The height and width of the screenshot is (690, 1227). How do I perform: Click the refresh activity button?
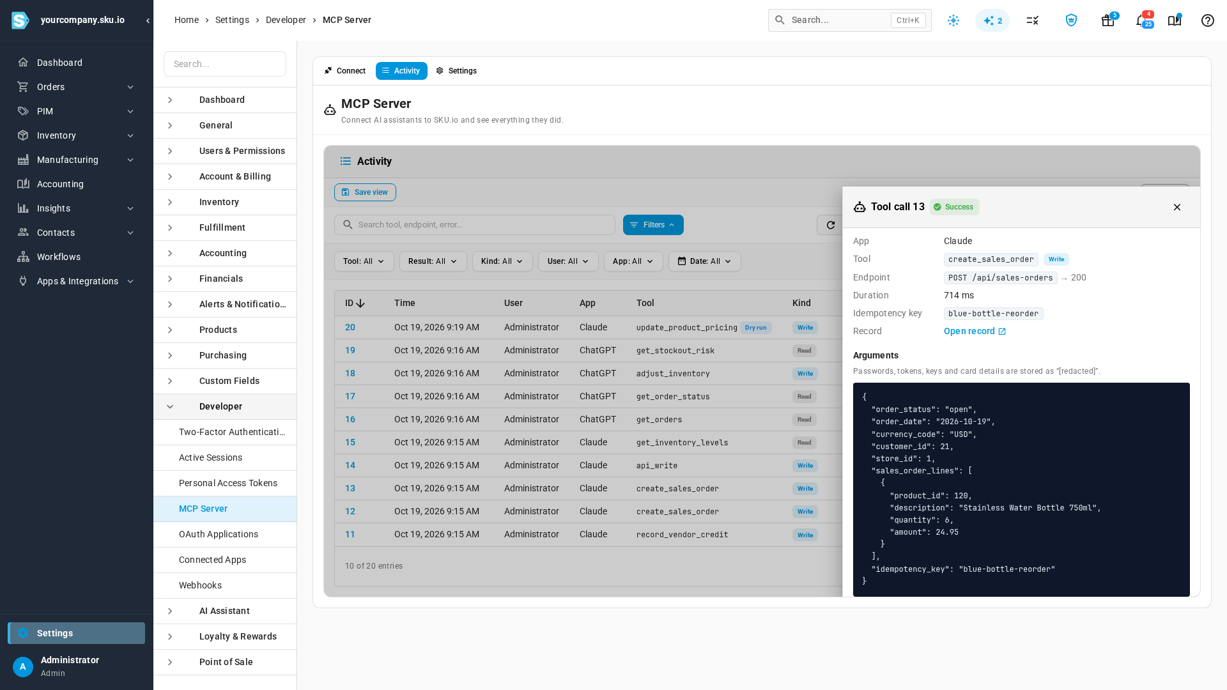click(830, 225)
